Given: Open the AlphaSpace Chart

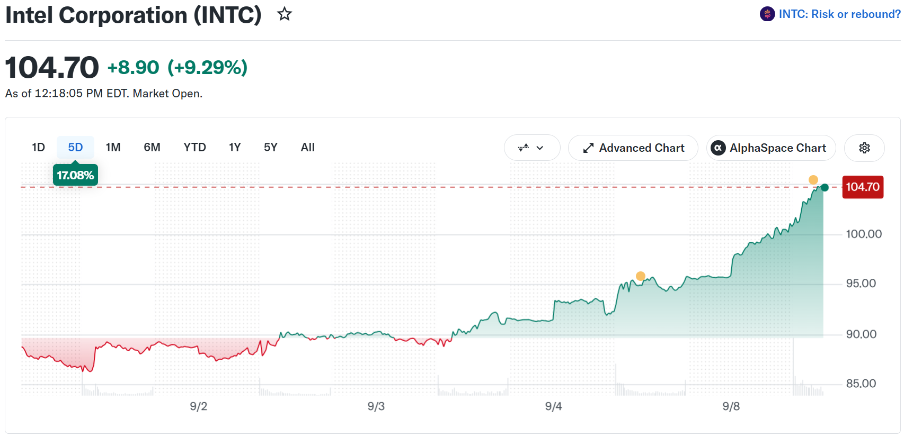Looking at the screenshot, I should pyautogui.click(x=771, y=148).
